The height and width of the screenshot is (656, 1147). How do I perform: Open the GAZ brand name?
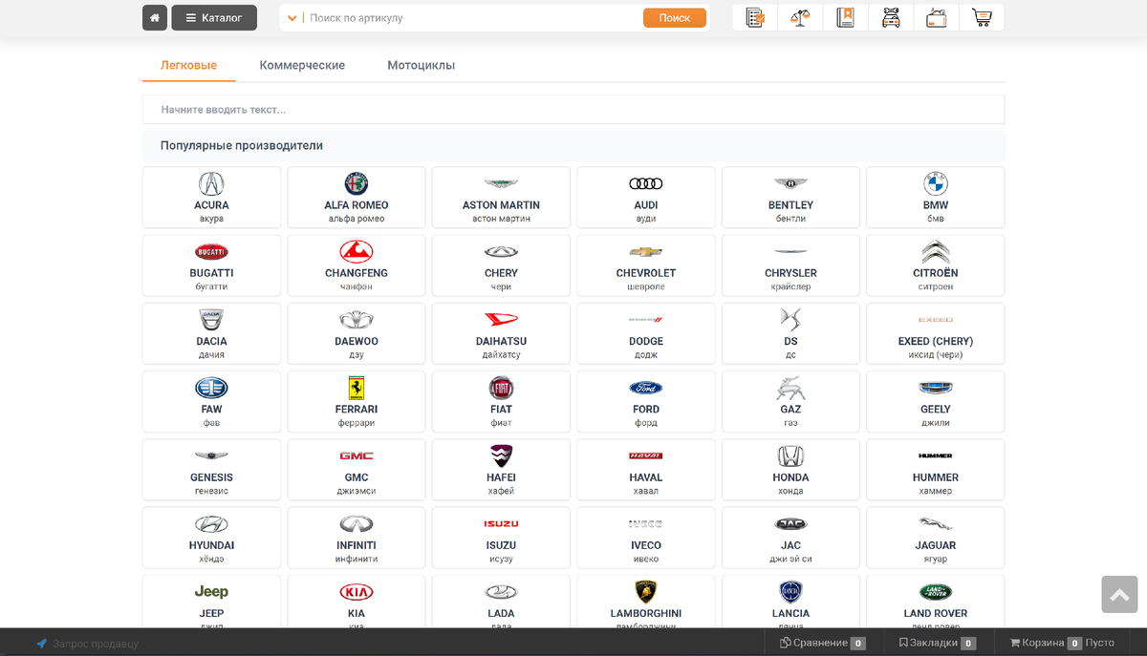click(x=790, y=409)
